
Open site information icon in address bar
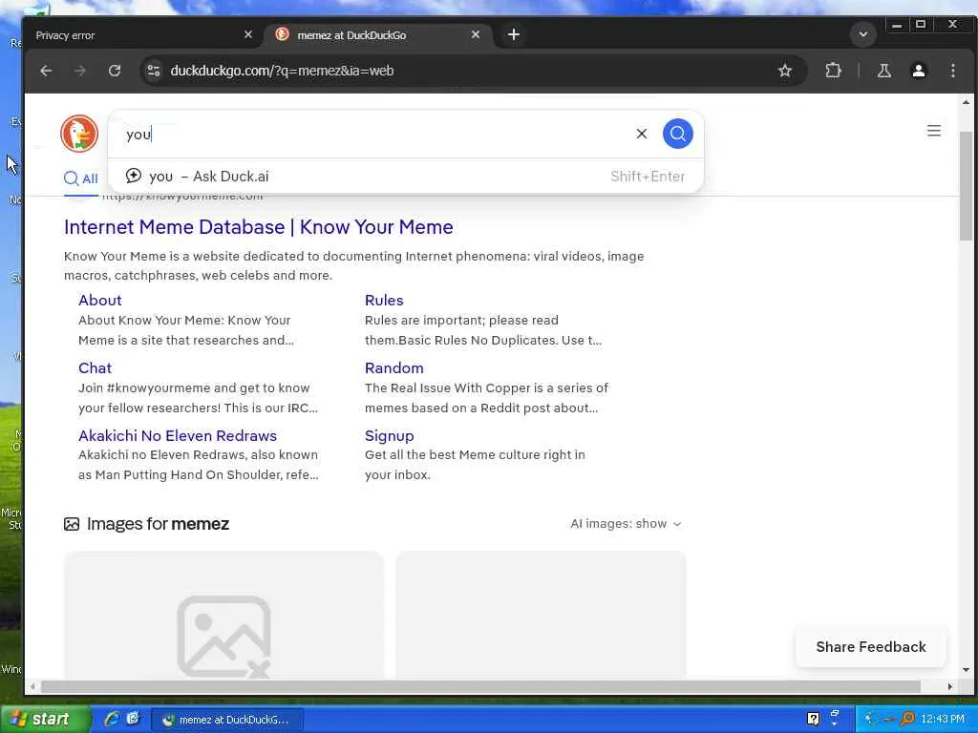click(x=154, y=71)
